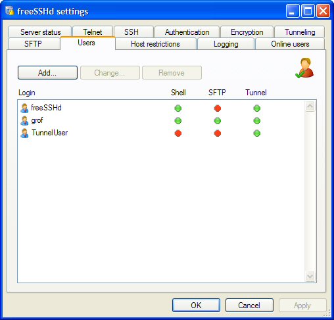This screenshot has height=320, width=334.
Task: Confirm settings with the OK button
Action: [x=196, y=305]
